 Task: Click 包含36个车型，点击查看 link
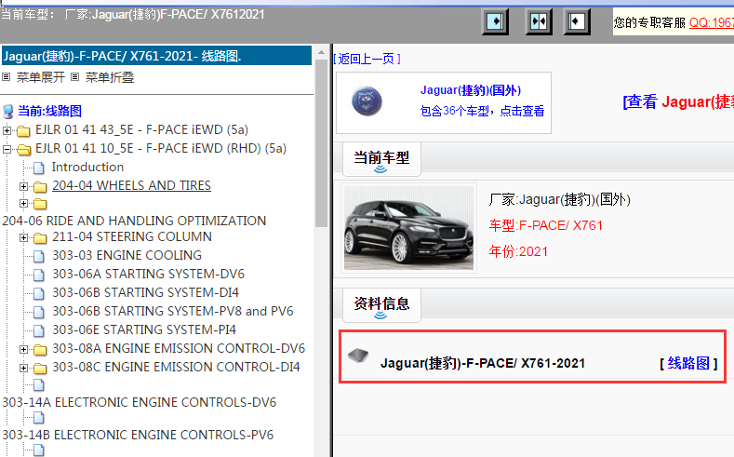pos(482,111)
